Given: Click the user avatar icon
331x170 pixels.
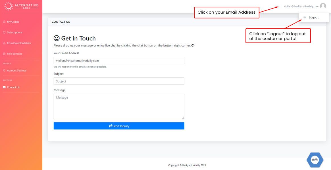Looking at the screenshot, I should pos(323,6).
